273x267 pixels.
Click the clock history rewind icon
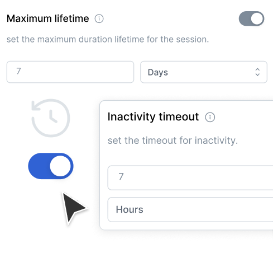pos(51,118)
